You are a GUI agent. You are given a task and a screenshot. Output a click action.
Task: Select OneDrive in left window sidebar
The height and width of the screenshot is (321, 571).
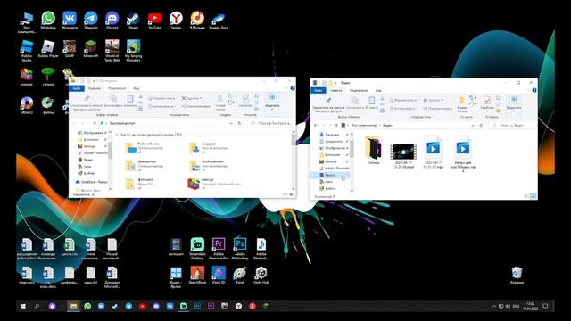[91, 182]
